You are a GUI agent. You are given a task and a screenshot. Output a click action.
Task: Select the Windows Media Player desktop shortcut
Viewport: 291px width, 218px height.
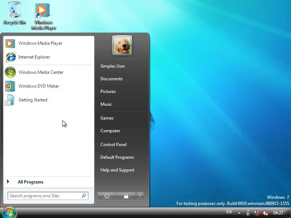[x=43, y=16]
